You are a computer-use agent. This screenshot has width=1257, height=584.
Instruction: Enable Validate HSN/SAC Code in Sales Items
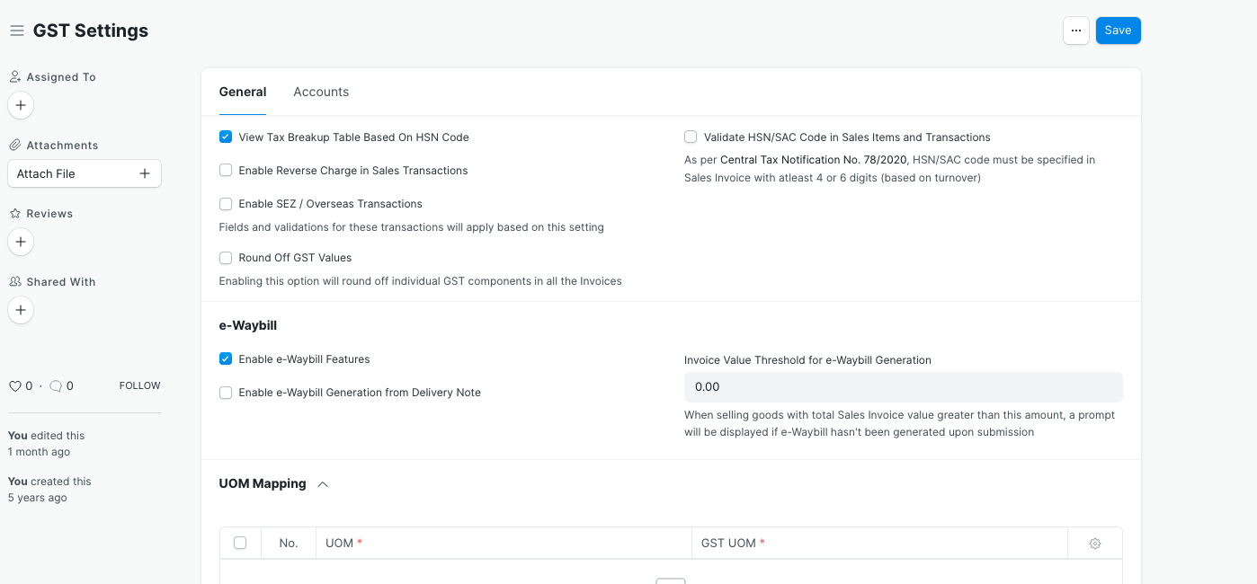click(x=691, y=137)
